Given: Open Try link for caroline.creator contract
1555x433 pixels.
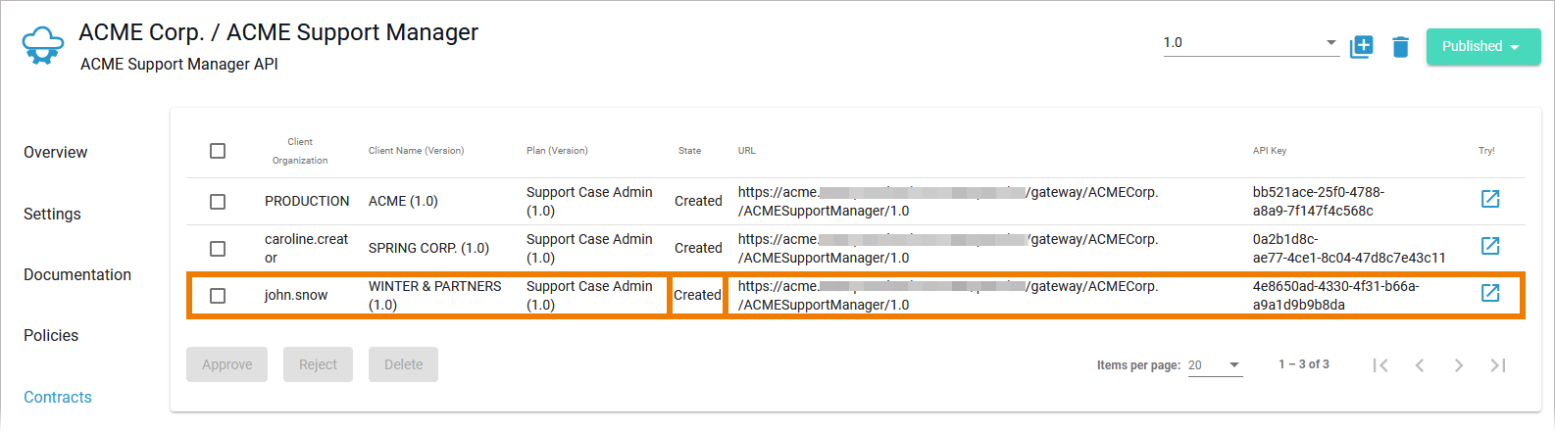Looking at the screenshot, I should click(1490, 246).
